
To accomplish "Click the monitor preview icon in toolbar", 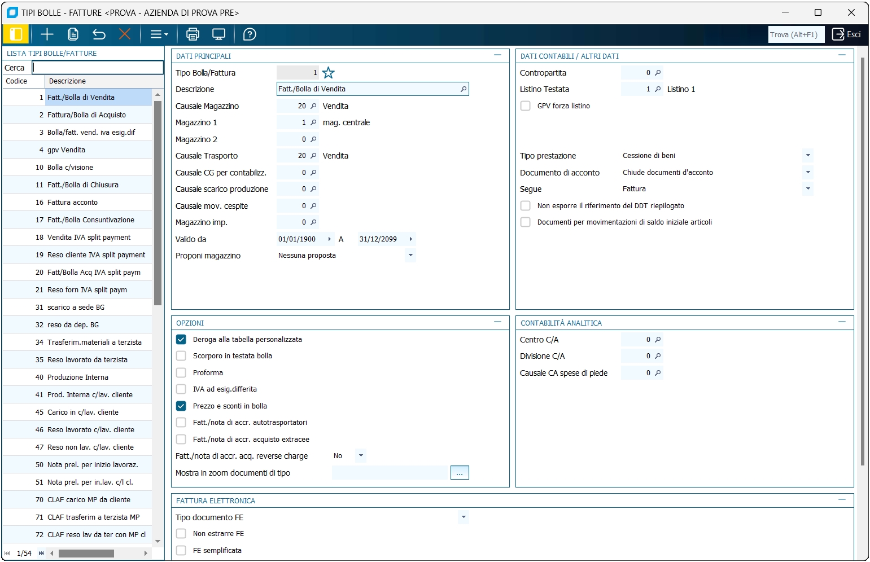I will coord(218,34).
